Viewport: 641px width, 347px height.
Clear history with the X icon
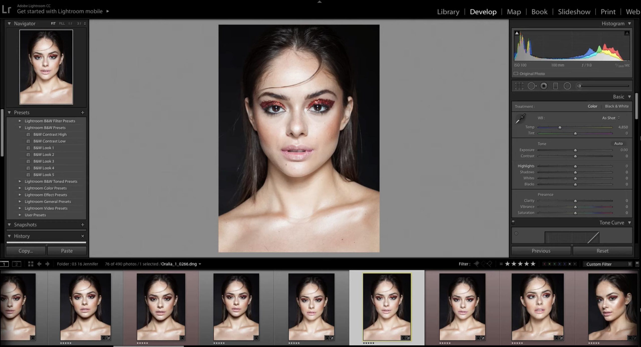pos(83,236)
